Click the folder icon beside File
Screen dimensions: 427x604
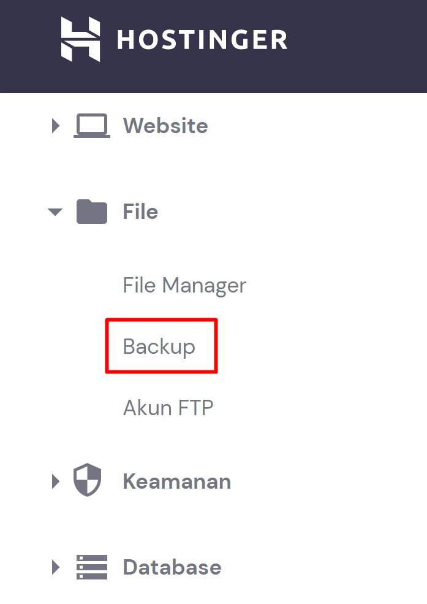(92, 212)
